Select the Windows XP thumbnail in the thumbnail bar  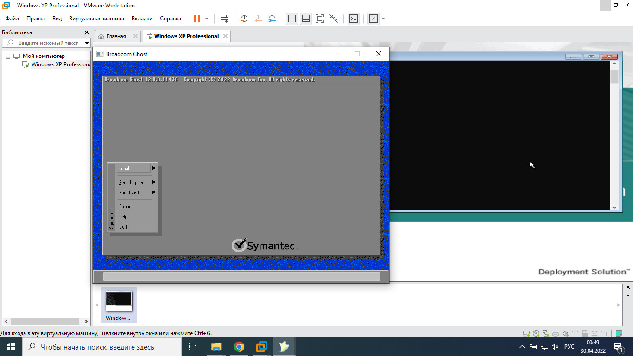[x=119, y=305]
